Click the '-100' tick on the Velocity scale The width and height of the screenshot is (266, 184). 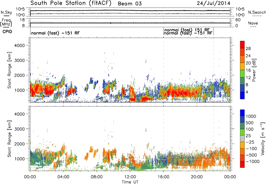pos(251,148)
